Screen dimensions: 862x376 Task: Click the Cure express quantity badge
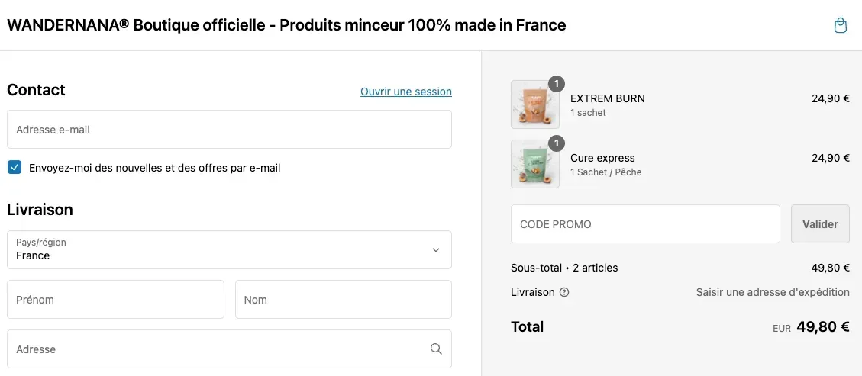[x=557, y=144]
